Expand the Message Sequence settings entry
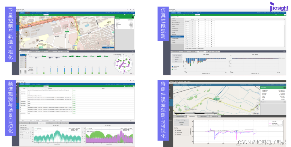This screenshot has height=147, width=291. pos(177,25)
